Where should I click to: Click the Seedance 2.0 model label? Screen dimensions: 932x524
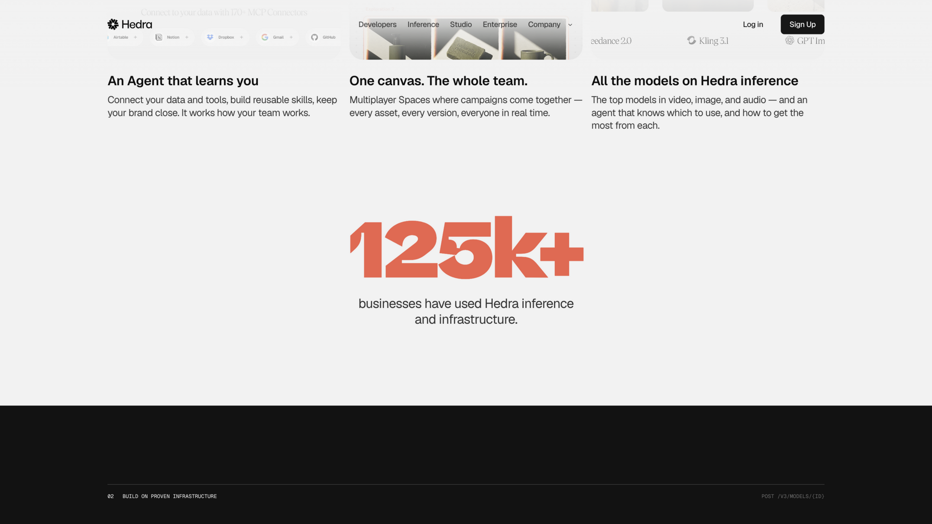click(x=612, y=41)
